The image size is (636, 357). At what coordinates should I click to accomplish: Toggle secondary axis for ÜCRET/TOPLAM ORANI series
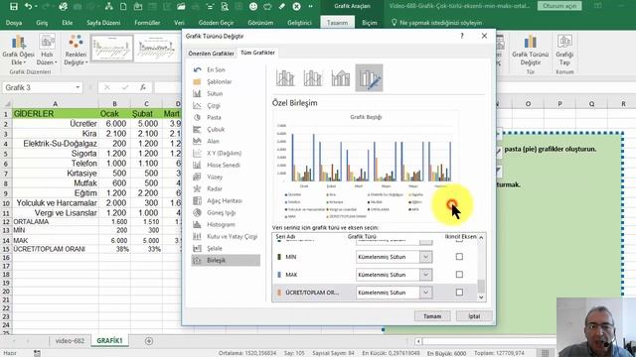click(459, 293)
